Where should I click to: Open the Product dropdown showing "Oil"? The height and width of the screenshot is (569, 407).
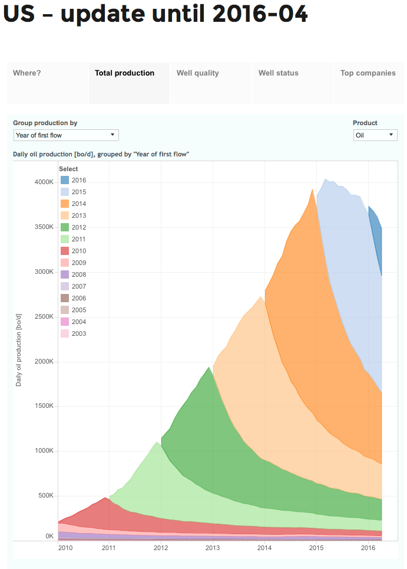point(375,135)
